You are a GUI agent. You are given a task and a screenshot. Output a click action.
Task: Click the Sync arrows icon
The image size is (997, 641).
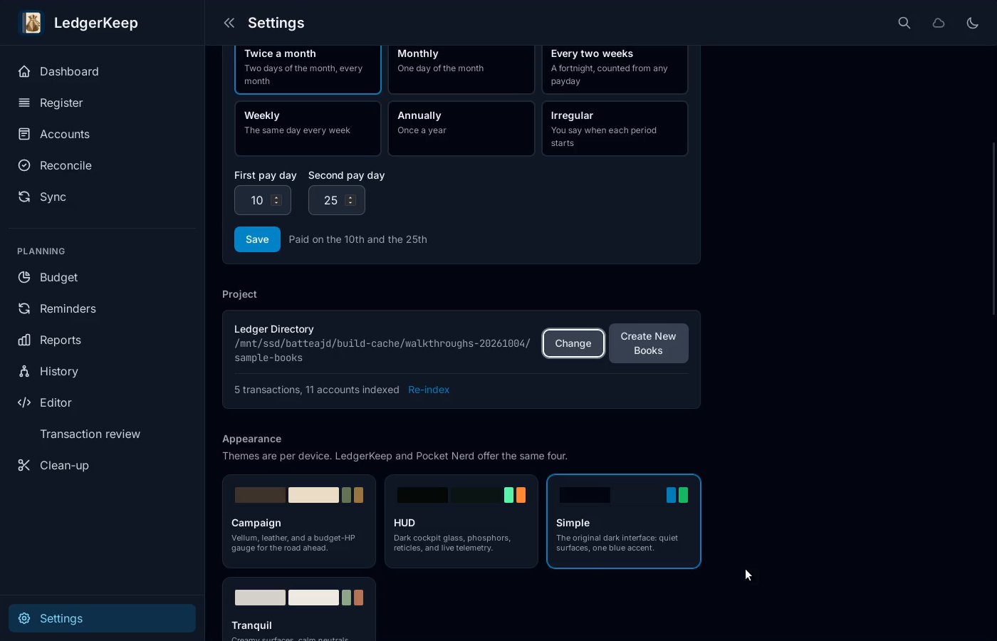click(24, 197)
